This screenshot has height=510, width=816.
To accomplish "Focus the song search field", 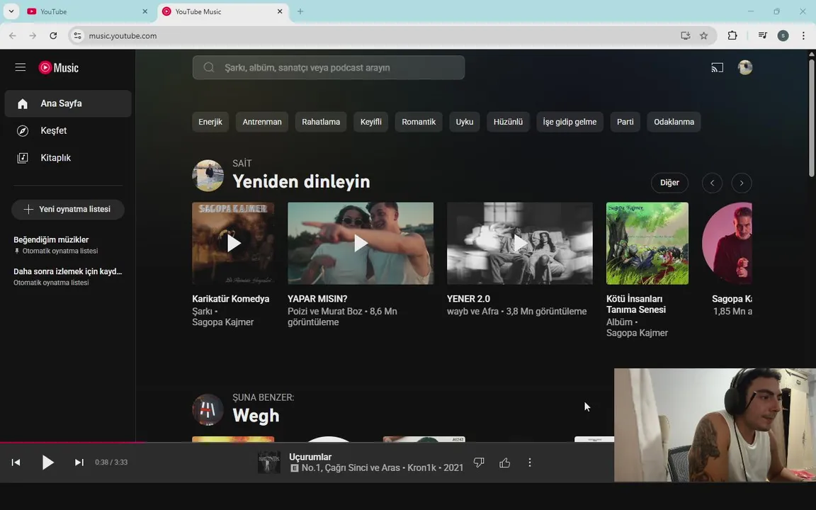I will (329, 68).
